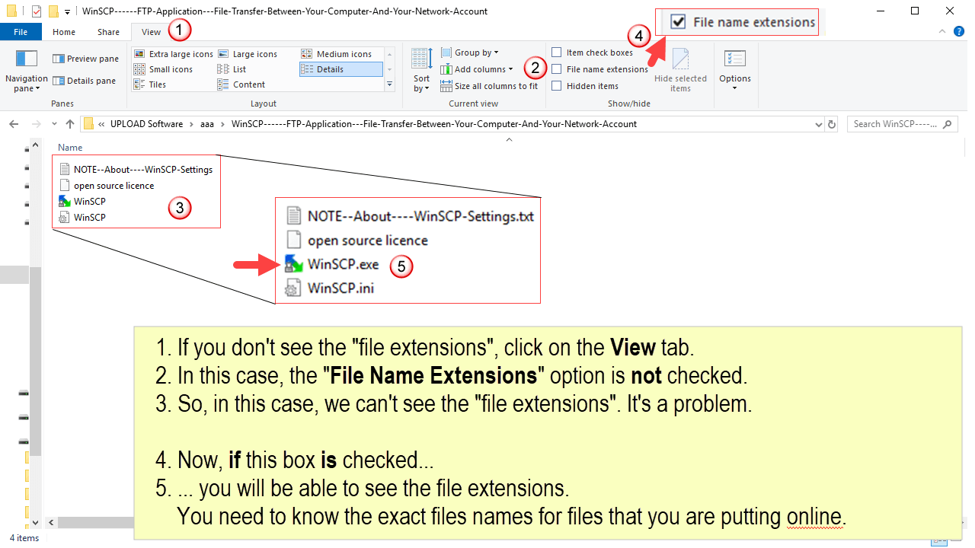Select WinSCP settings file with gear icon
975x548 pixels.
[x=82, y=218]
